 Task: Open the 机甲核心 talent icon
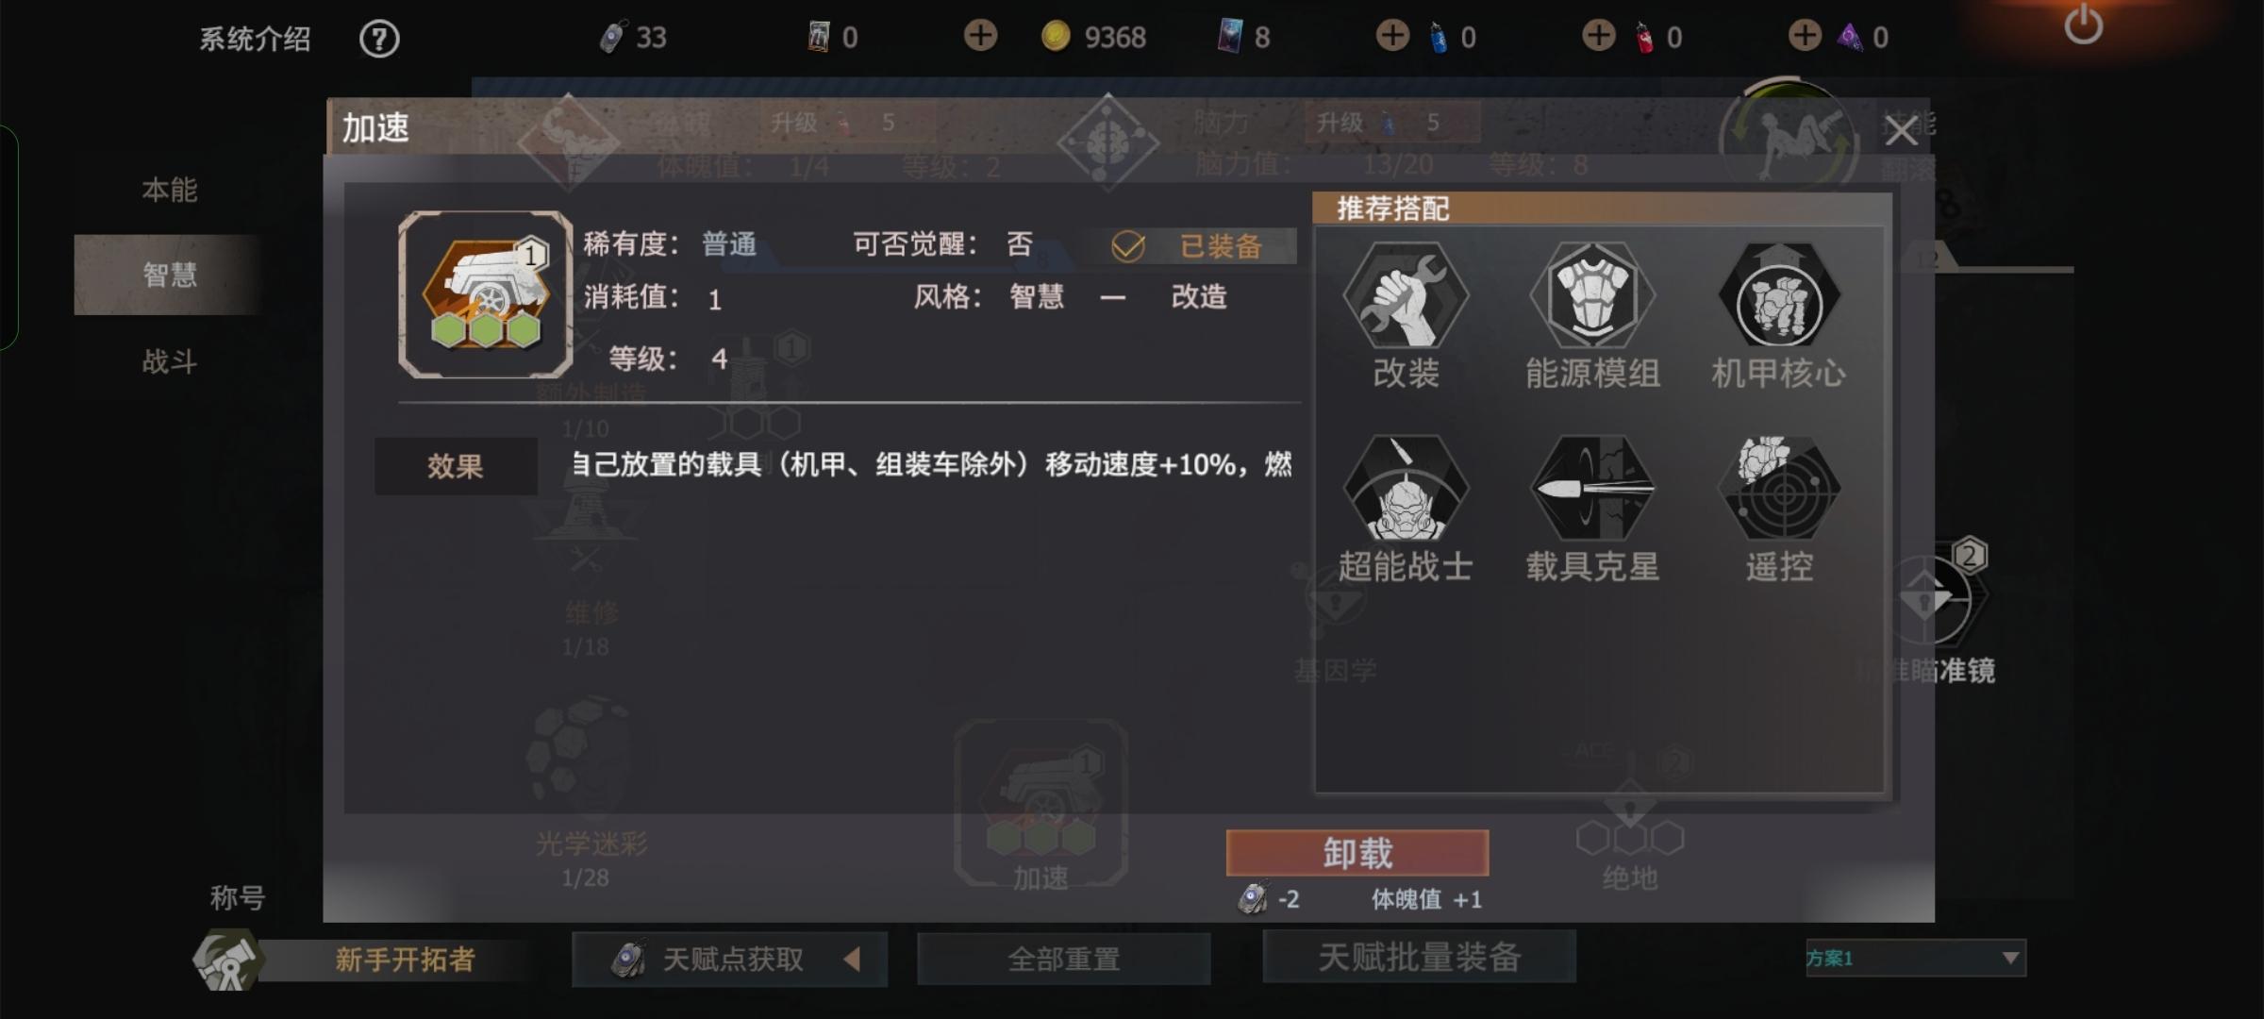(x=1779, y=295)
